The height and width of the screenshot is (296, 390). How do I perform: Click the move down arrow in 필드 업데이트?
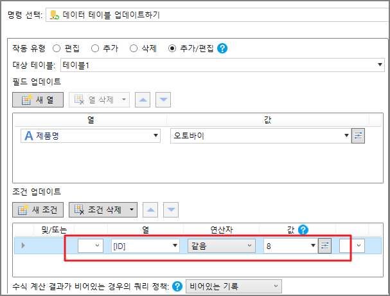(164, 100)
